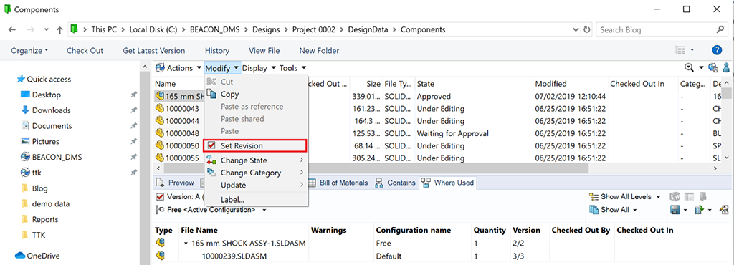
Task: Click the vault web/globe icon
Action: 713,68
